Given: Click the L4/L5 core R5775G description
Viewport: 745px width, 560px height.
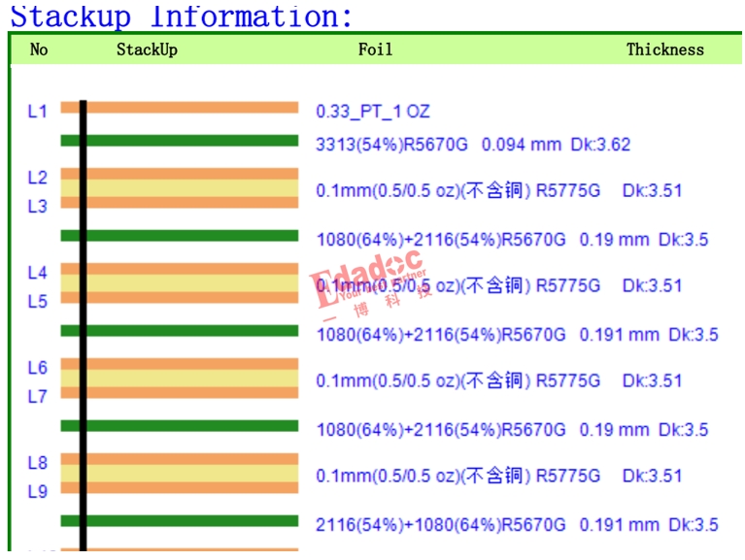Looking at the screenshot, I should point(499,285).
